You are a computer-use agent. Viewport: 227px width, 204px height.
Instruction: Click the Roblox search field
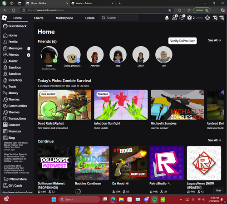(x=119, y=18)
